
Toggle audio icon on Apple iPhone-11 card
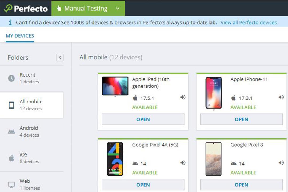tap(281, 97)
